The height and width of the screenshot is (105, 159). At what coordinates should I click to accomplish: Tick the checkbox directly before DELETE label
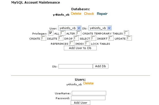[44, 38]
